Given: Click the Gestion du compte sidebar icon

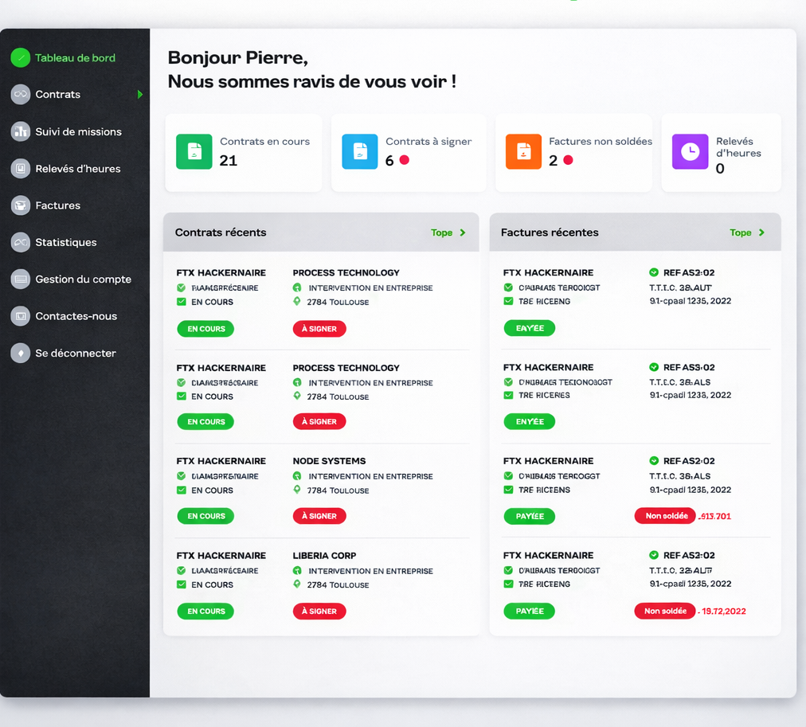Looking at the screenshot, I should [x=21, y=279].
